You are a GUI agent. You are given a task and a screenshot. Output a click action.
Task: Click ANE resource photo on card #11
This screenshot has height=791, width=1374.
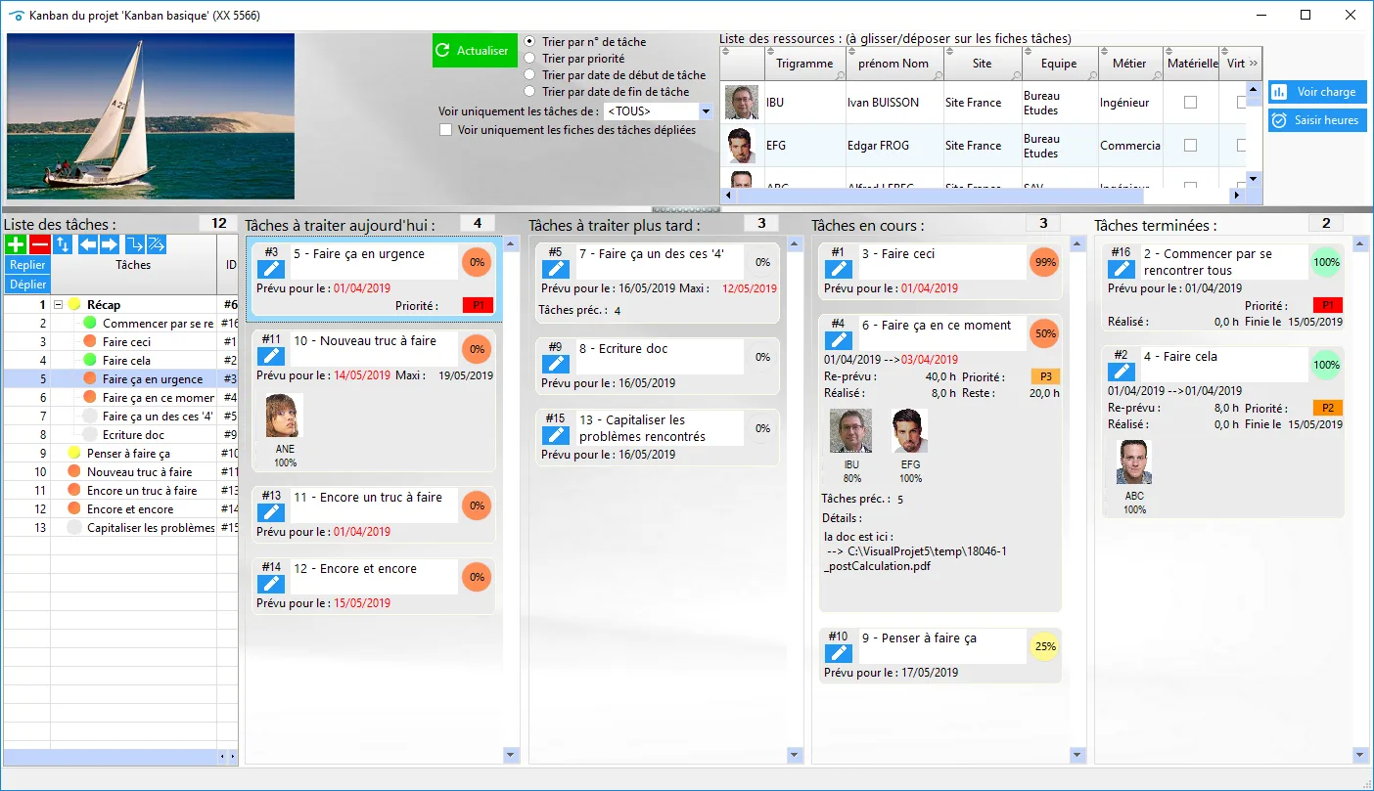coord(285,416)
